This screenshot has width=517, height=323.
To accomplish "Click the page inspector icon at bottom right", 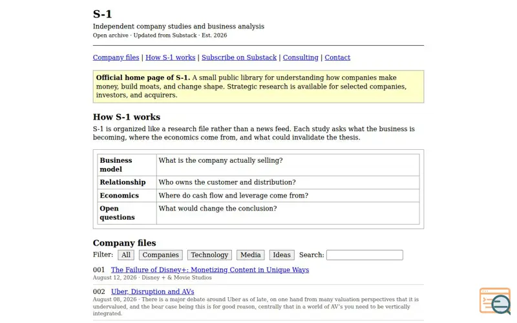I will (495, 301).
